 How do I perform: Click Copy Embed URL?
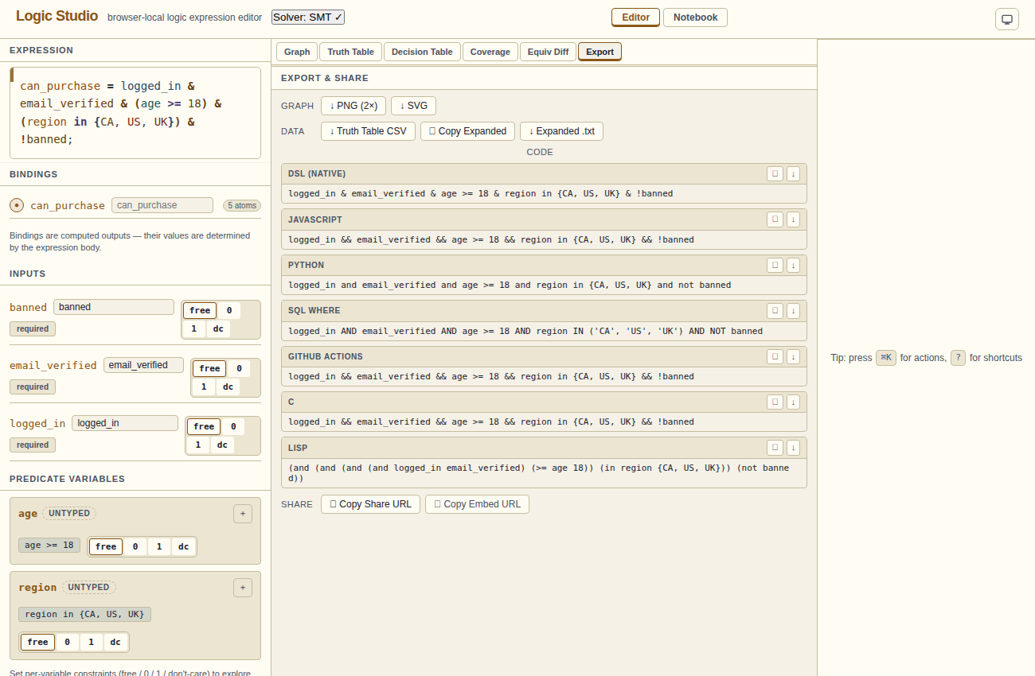[x=477, y=504]
